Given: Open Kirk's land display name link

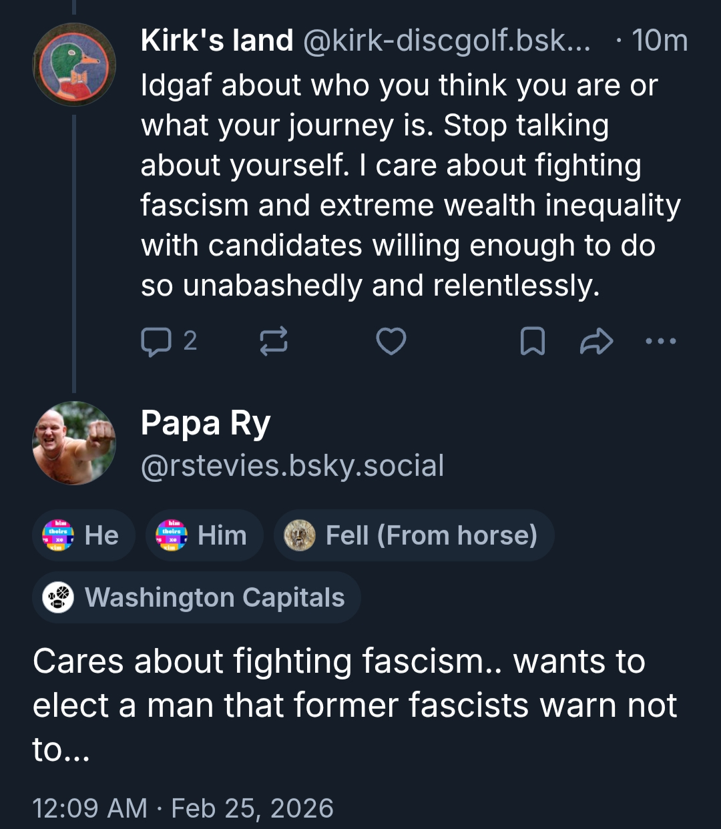Looking at the screenshot, I should [x=217, y=41].
